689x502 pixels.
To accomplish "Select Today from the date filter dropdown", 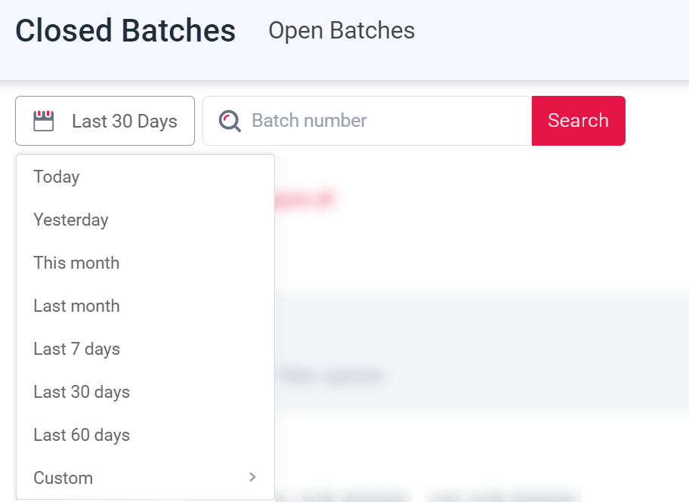I will coord(57,177).
